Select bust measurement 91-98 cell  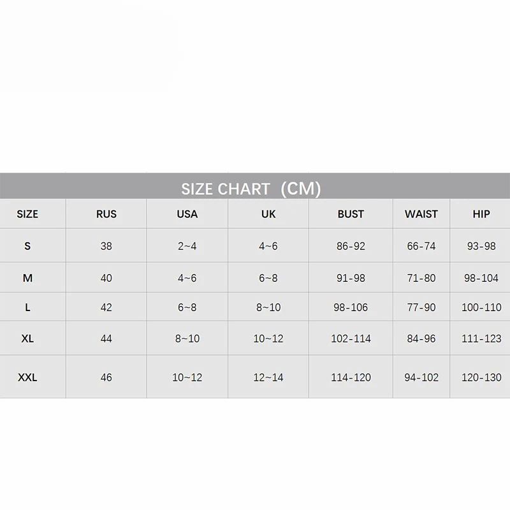point(351,279)
